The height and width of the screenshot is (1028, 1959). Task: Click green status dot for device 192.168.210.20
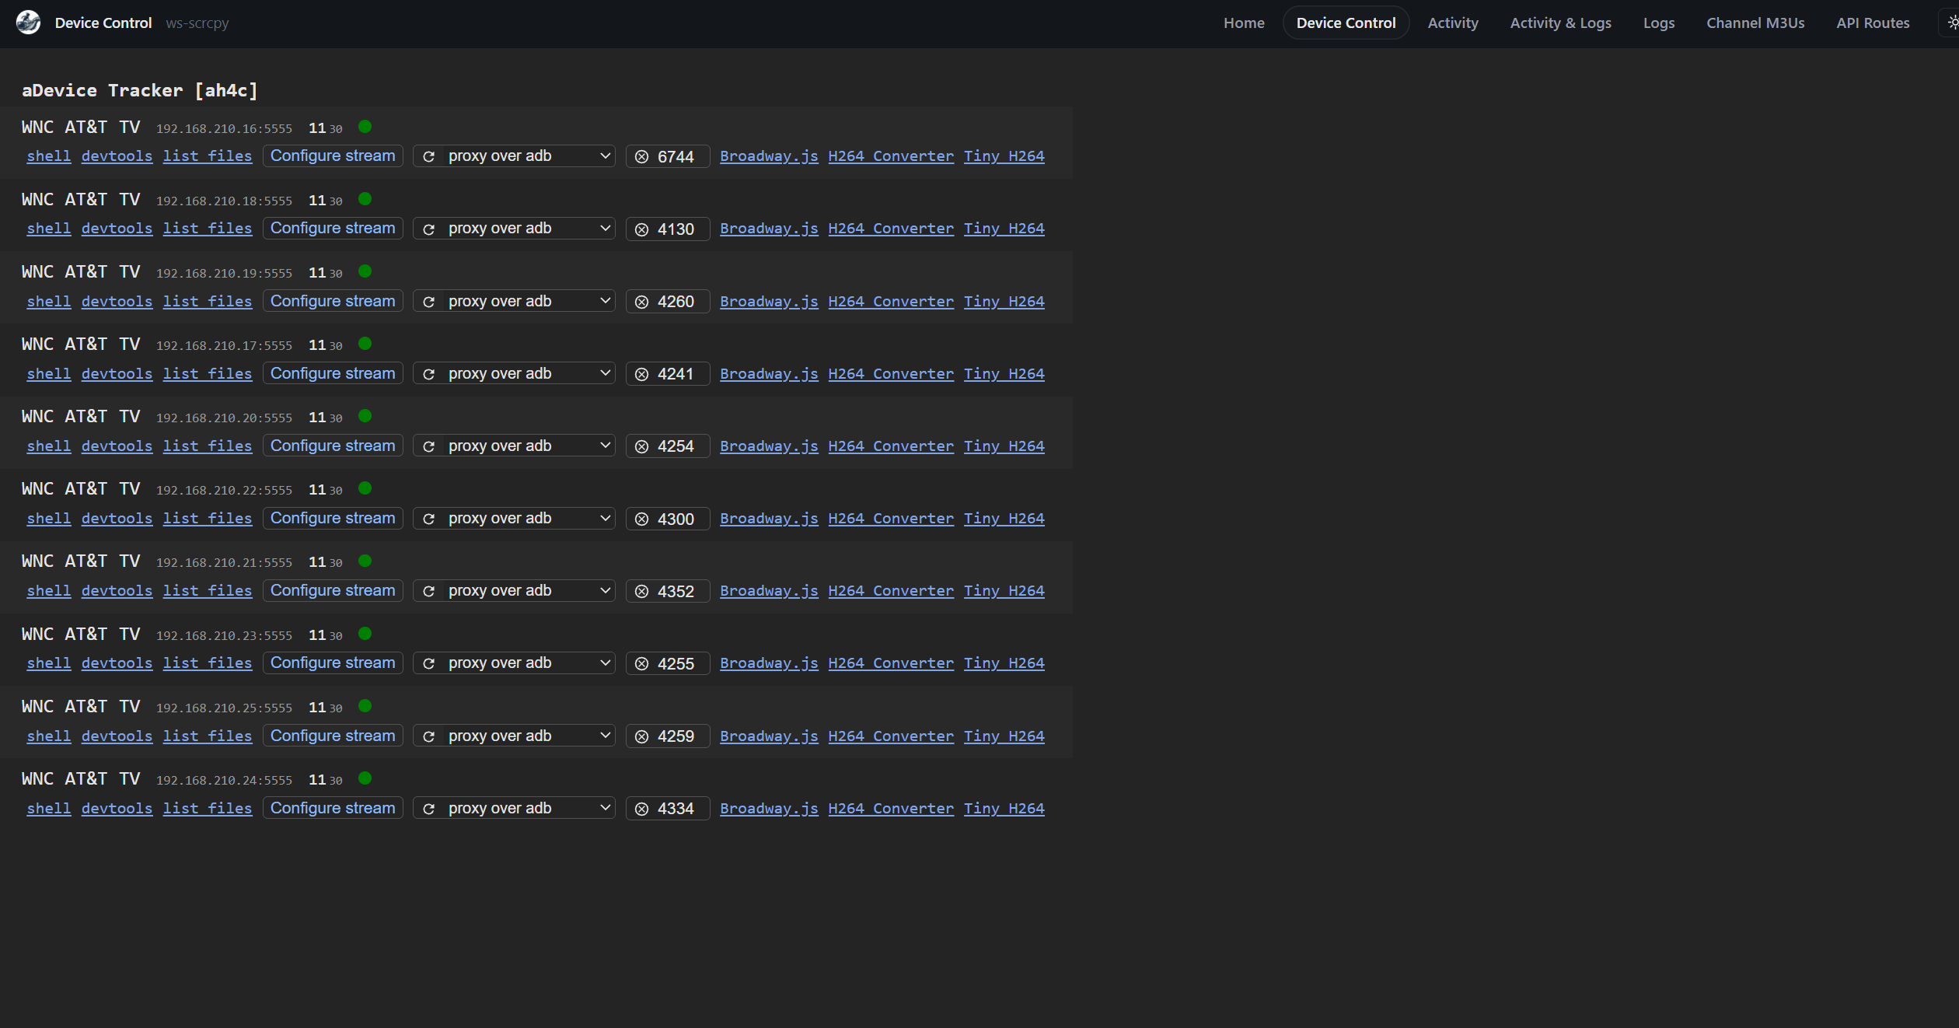coord(365,416)
